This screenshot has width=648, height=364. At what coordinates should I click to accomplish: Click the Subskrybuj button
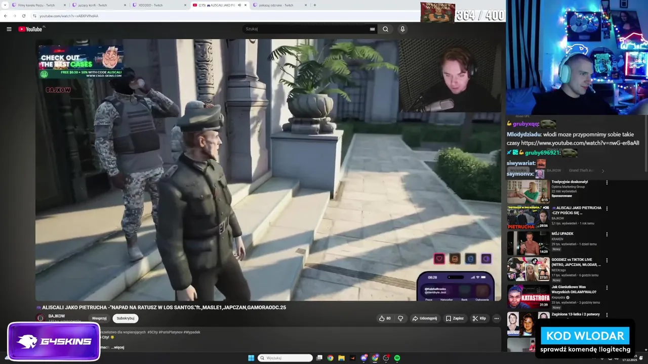pyautogui.click(x=126, y=318)
